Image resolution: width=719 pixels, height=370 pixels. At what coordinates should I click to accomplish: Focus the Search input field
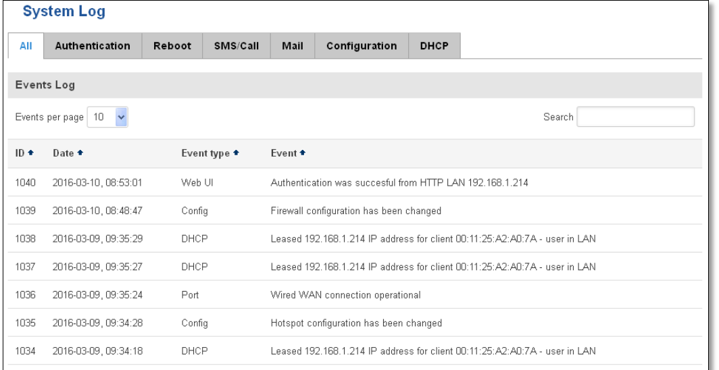coord(635,117)
